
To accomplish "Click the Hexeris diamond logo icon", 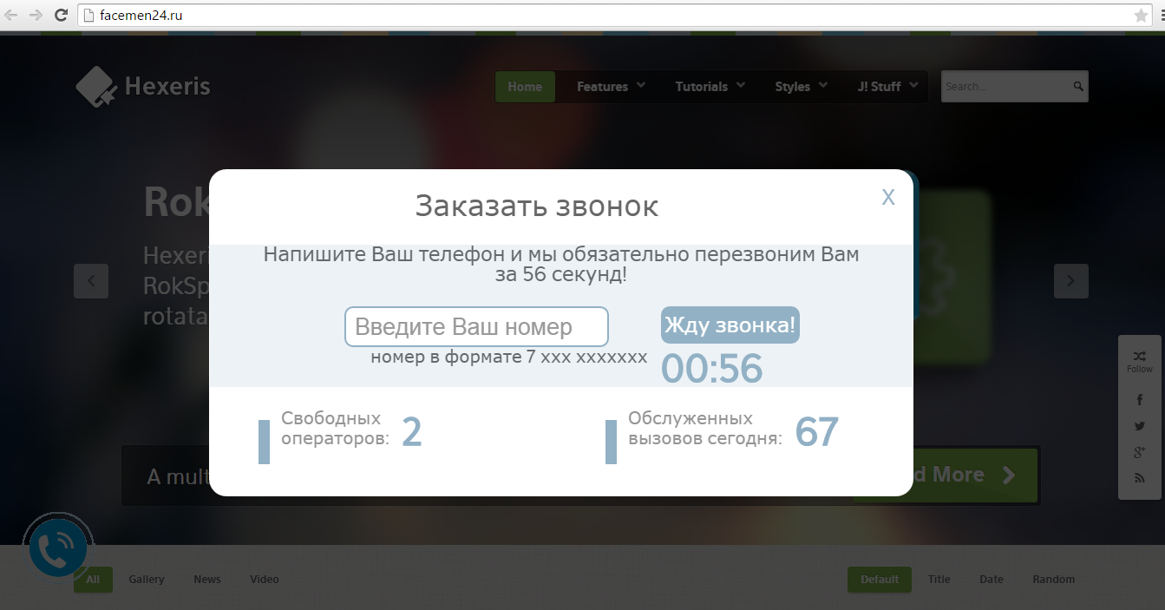I will click(94, 85).
